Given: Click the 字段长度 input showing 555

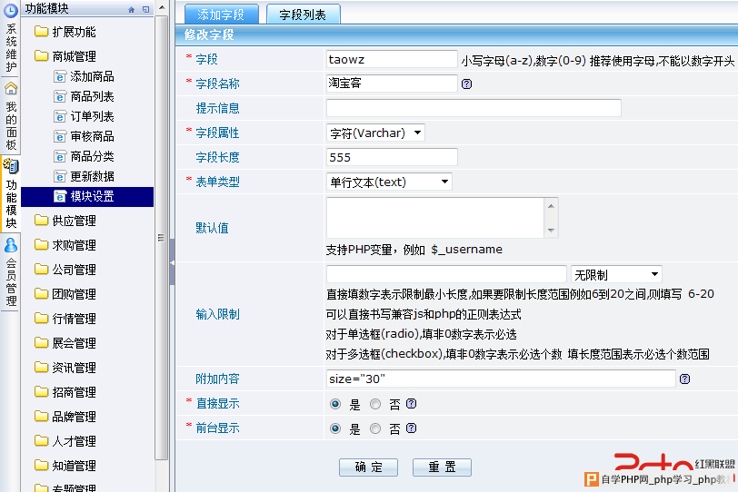Looking at the screenshot, I should 392,157.
